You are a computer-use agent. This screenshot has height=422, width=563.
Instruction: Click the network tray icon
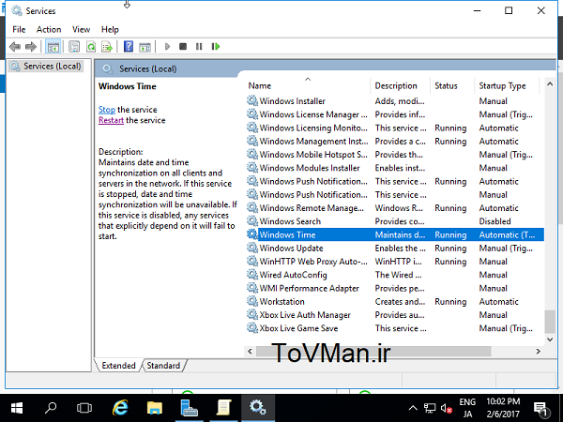tap(430, 408)
